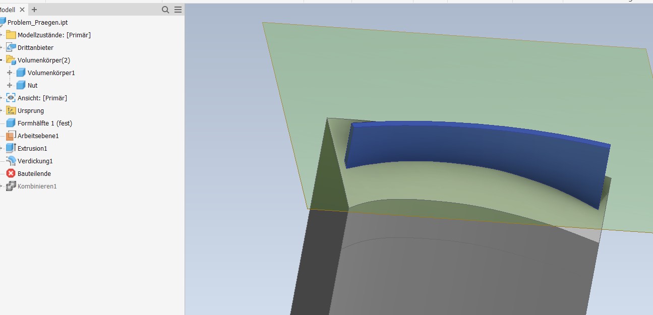Select the Drittanbieter entry text

point(35,47)
